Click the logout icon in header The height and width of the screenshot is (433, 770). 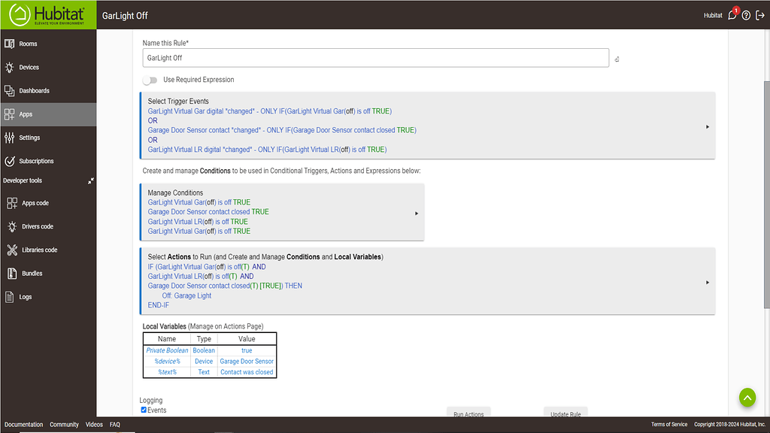759,15
